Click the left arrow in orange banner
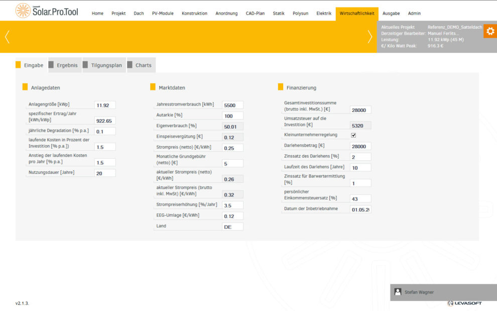The height and width of the screenshot is (311, 497). 7,37
